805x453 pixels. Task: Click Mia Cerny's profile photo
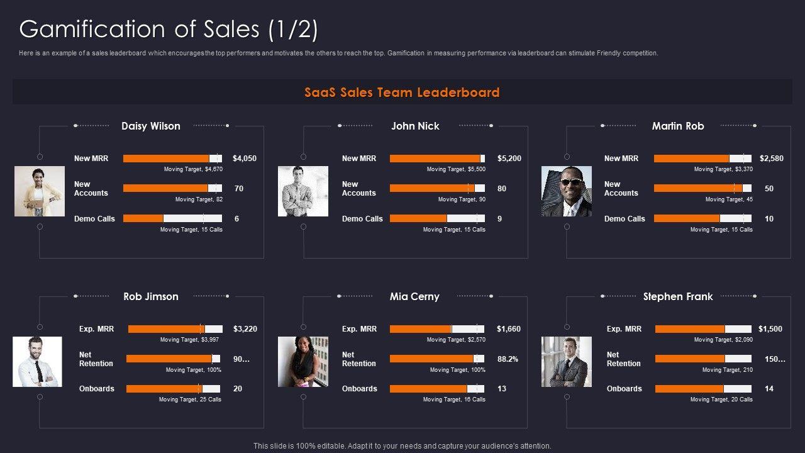[x=303, y=362]
